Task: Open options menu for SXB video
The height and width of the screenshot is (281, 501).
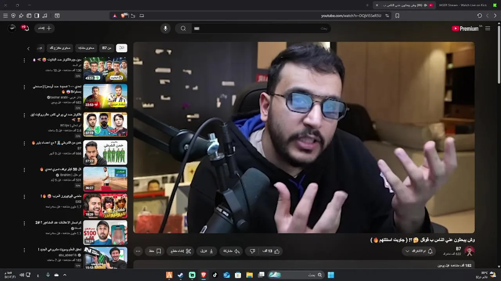Action: [24, 197]
